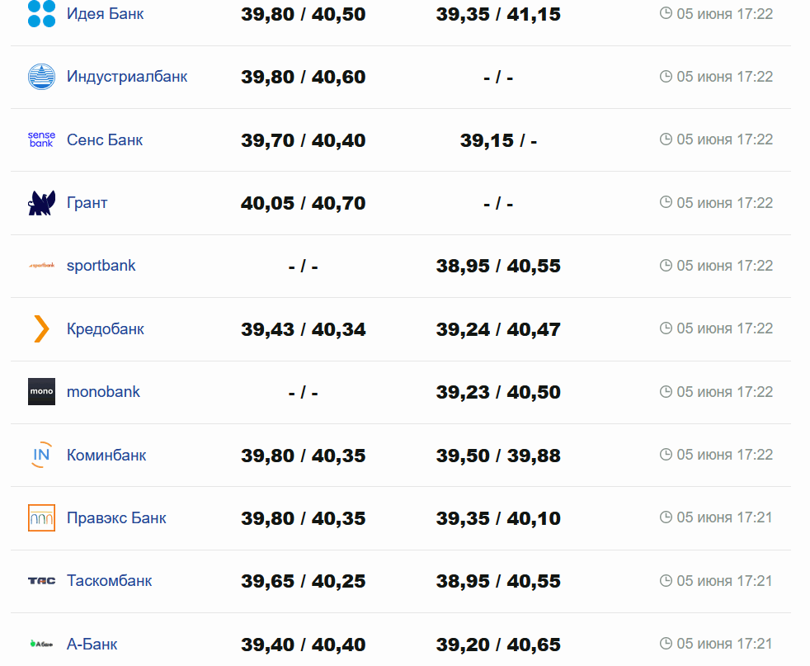The width and height of the screenshot is (810, 666).
Task: Open the monobank name link
Action: pos(103,392)
